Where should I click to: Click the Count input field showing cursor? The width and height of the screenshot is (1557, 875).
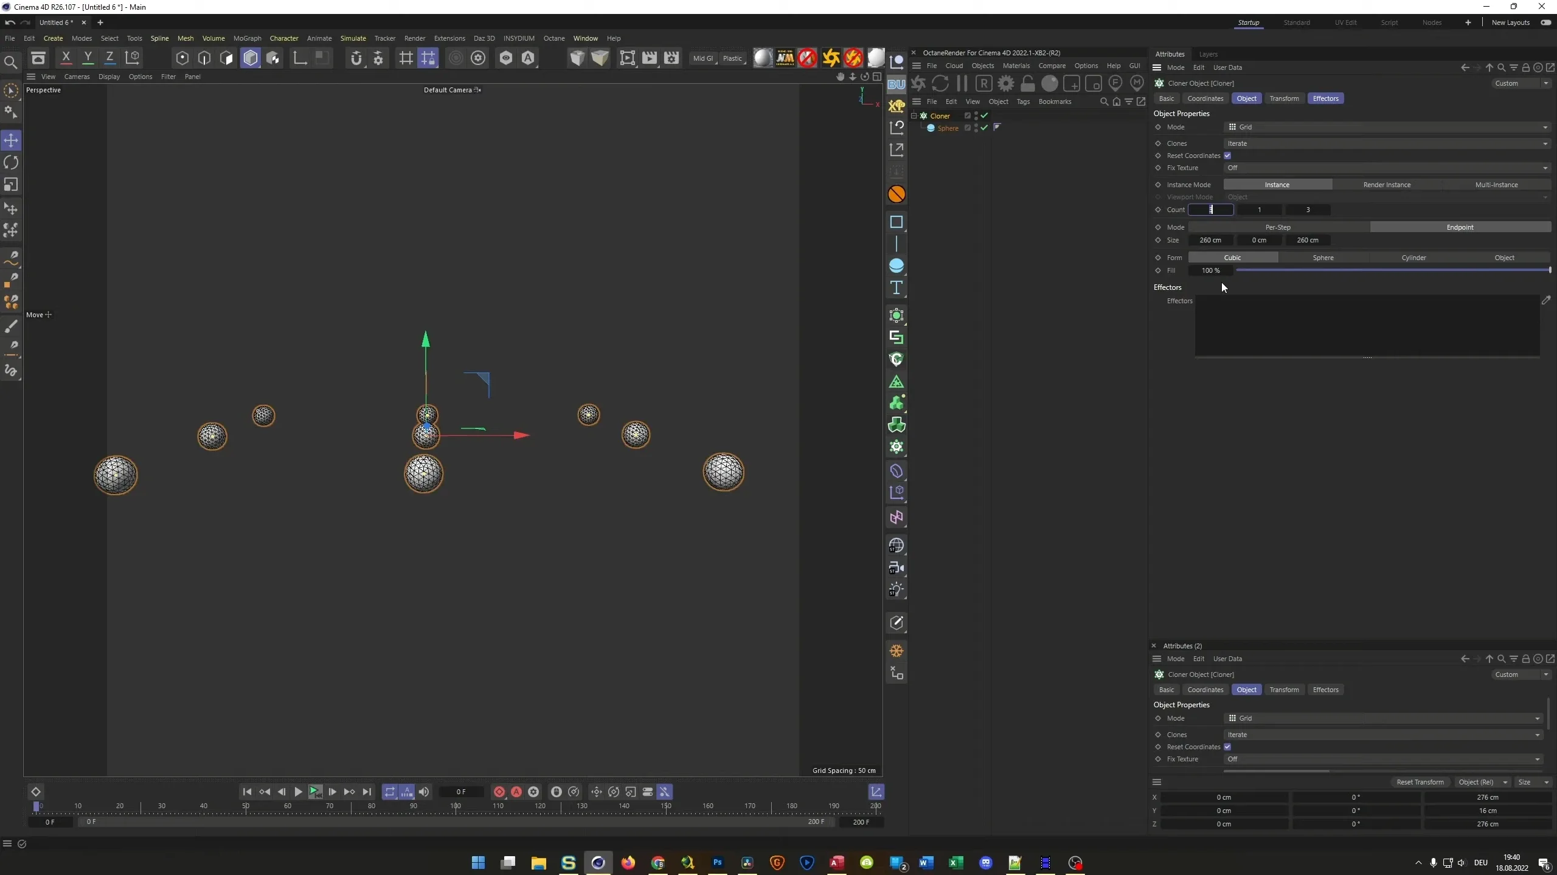click(1210, 210)
